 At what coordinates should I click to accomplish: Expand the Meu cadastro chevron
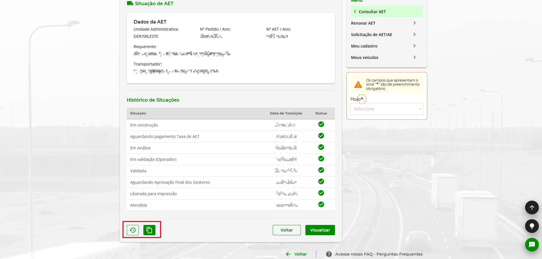414,46
